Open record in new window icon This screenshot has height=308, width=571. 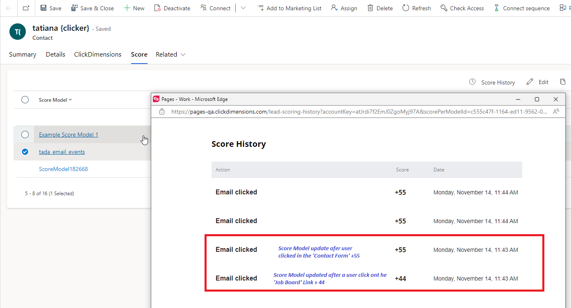[26, 8]
